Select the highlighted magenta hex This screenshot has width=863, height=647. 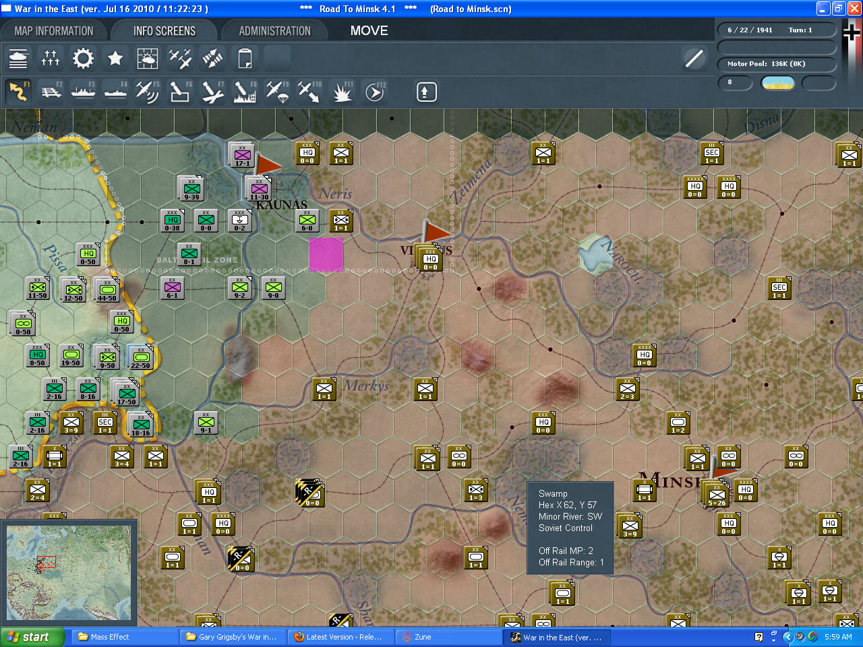pyautogui.click(x=326, y=255)
